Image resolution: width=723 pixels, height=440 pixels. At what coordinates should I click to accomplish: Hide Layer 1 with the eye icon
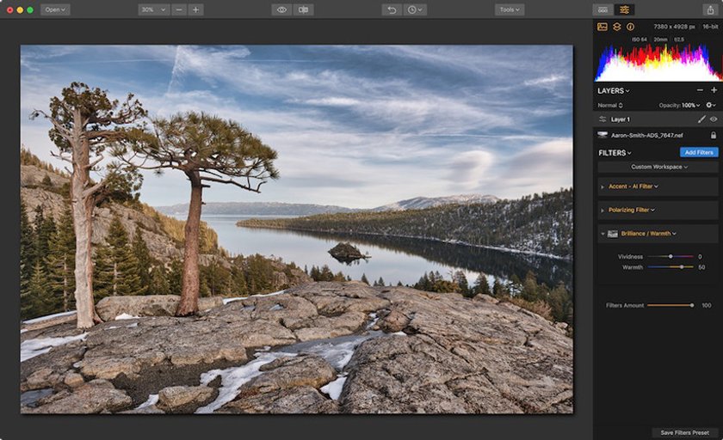(714, 119)
